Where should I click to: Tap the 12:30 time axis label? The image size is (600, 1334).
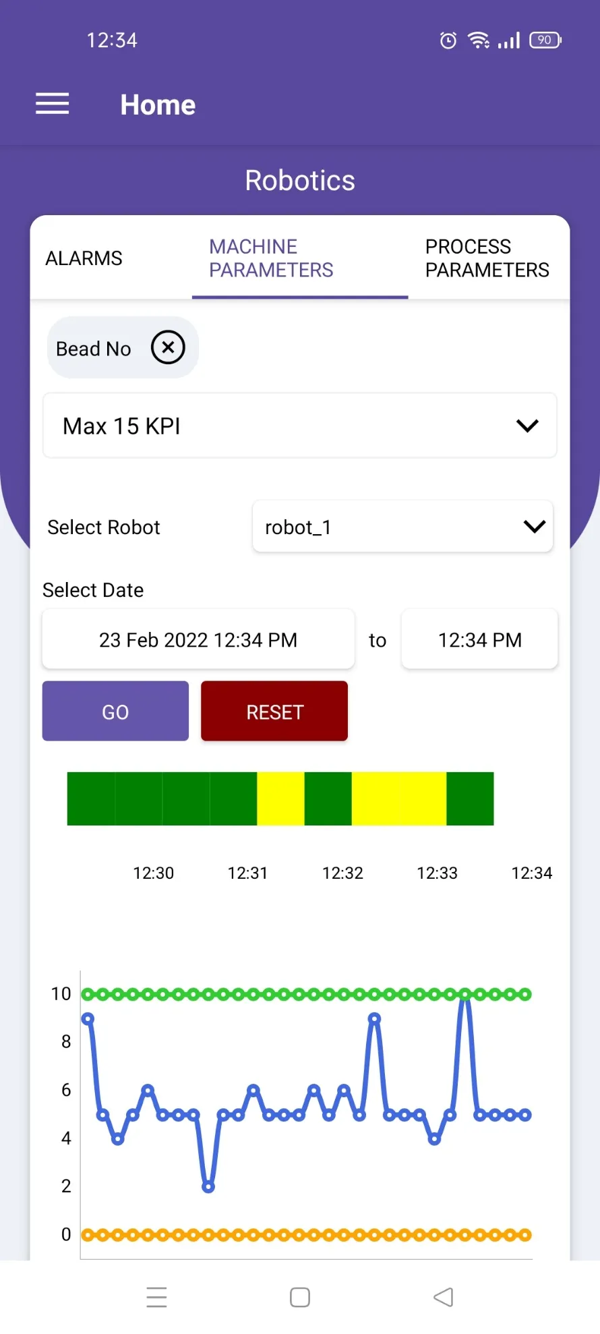click(154, 873)
